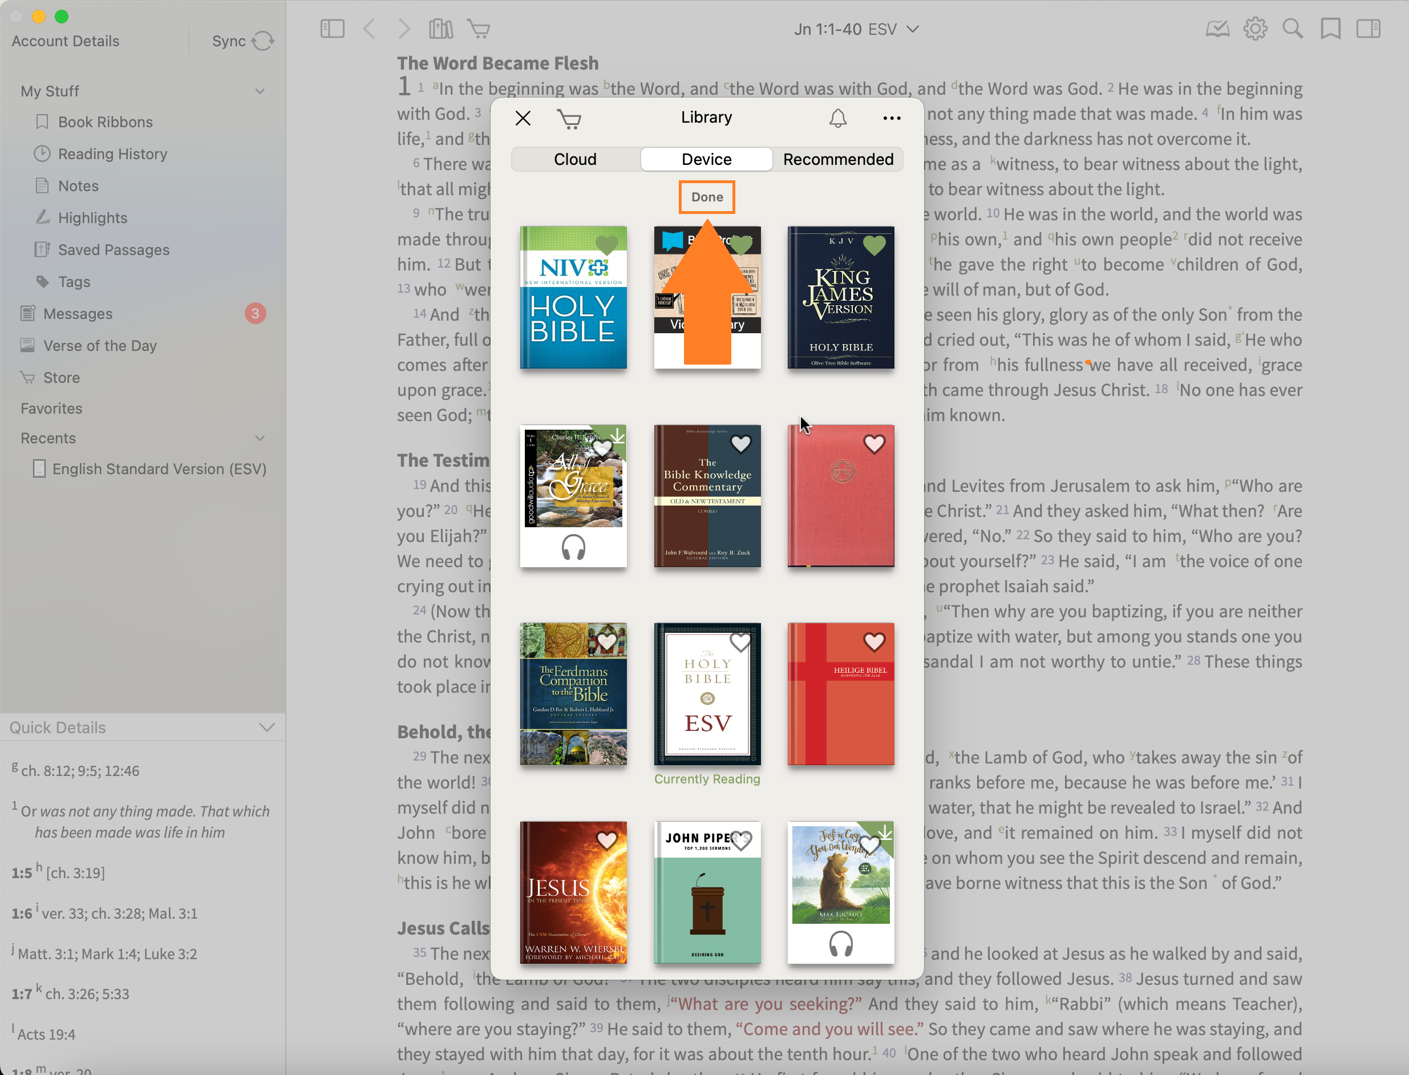Click the Sync refresh icon

point(262,41)
